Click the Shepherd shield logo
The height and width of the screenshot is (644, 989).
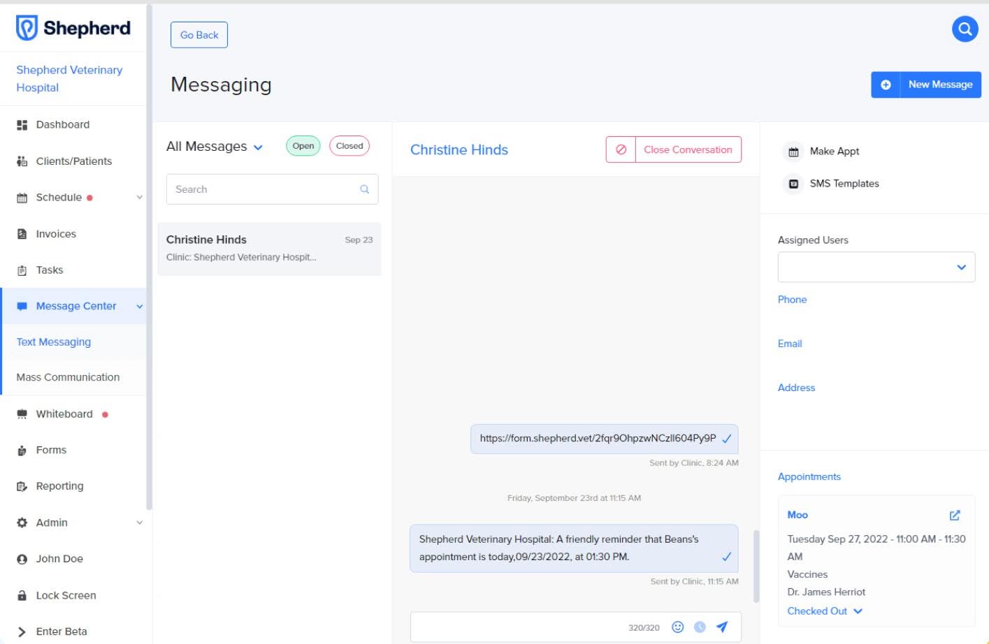pyautogui.click(x=27, y=28)
